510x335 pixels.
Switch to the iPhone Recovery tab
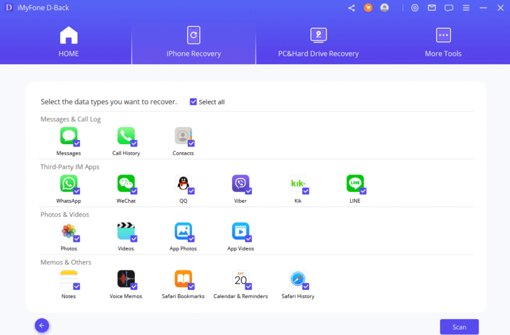point(194,42)
